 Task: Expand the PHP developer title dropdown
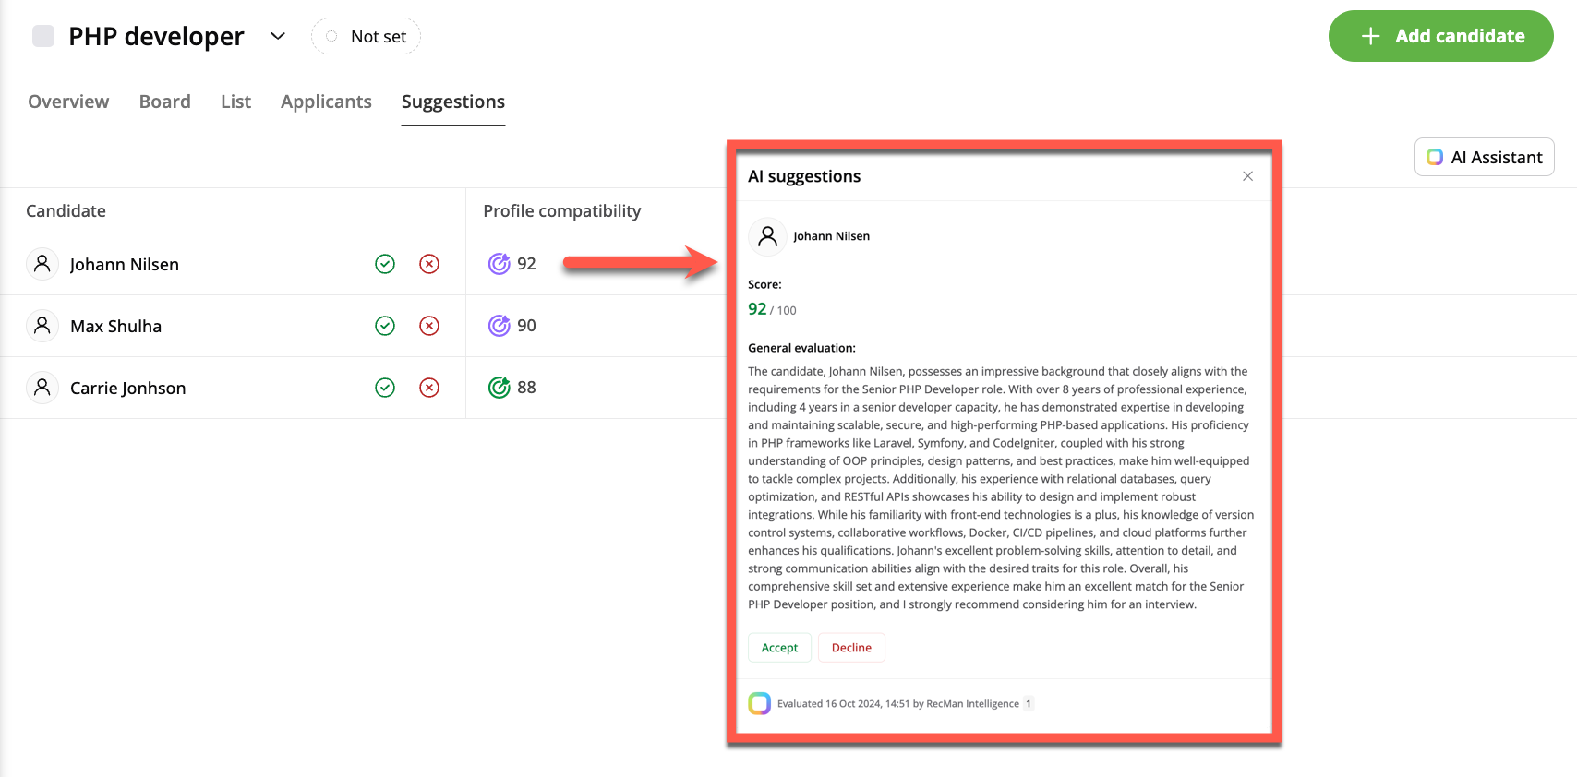(x=278, y=36)
